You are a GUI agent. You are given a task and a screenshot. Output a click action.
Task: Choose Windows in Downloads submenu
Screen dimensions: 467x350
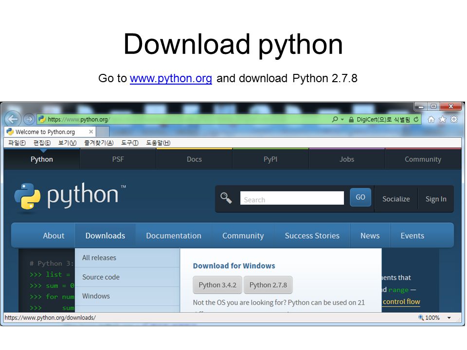(127, 296)
